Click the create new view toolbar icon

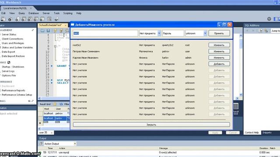(x=30, y=19)
